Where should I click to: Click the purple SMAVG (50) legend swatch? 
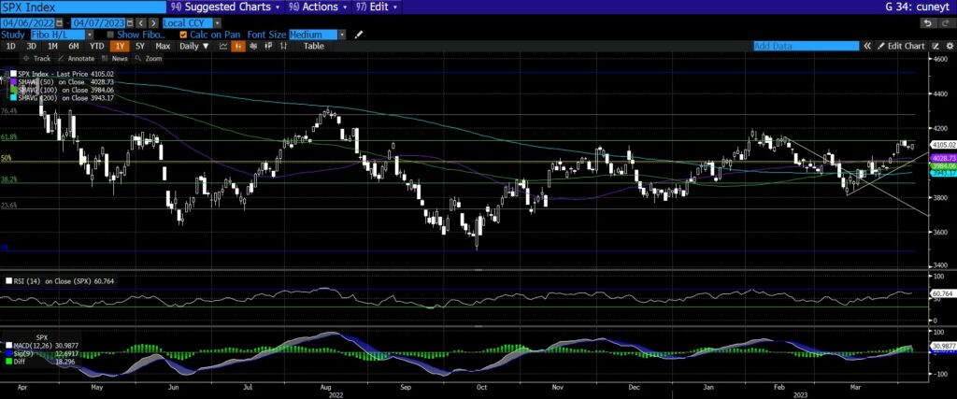12,82
